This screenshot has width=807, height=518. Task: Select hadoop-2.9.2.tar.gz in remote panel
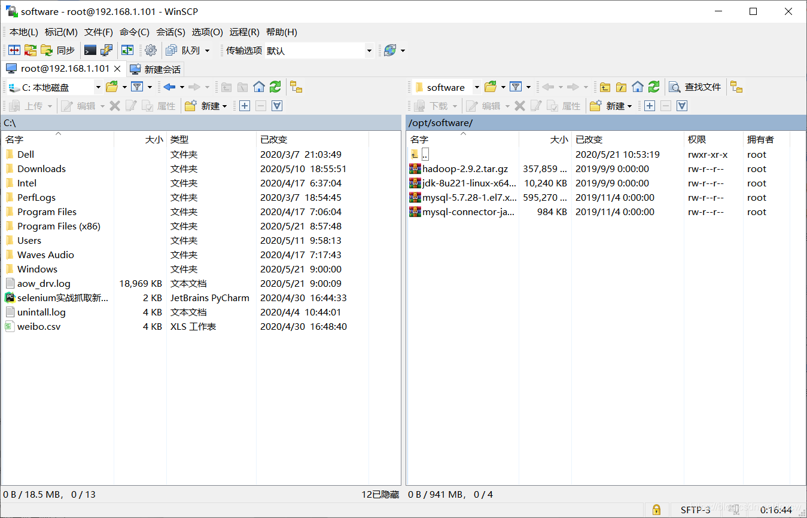465,169
